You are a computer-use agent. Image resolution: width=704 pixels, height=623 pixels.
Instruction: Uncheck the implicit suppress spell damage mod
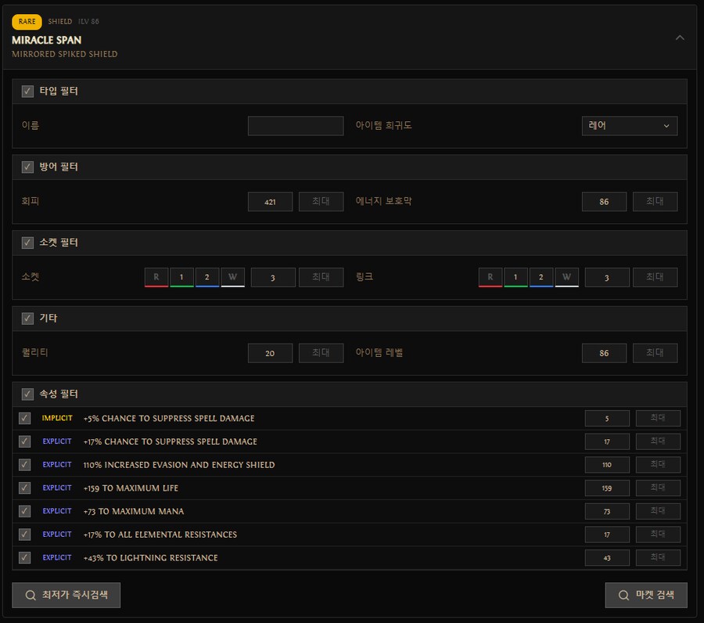point(25,419)
